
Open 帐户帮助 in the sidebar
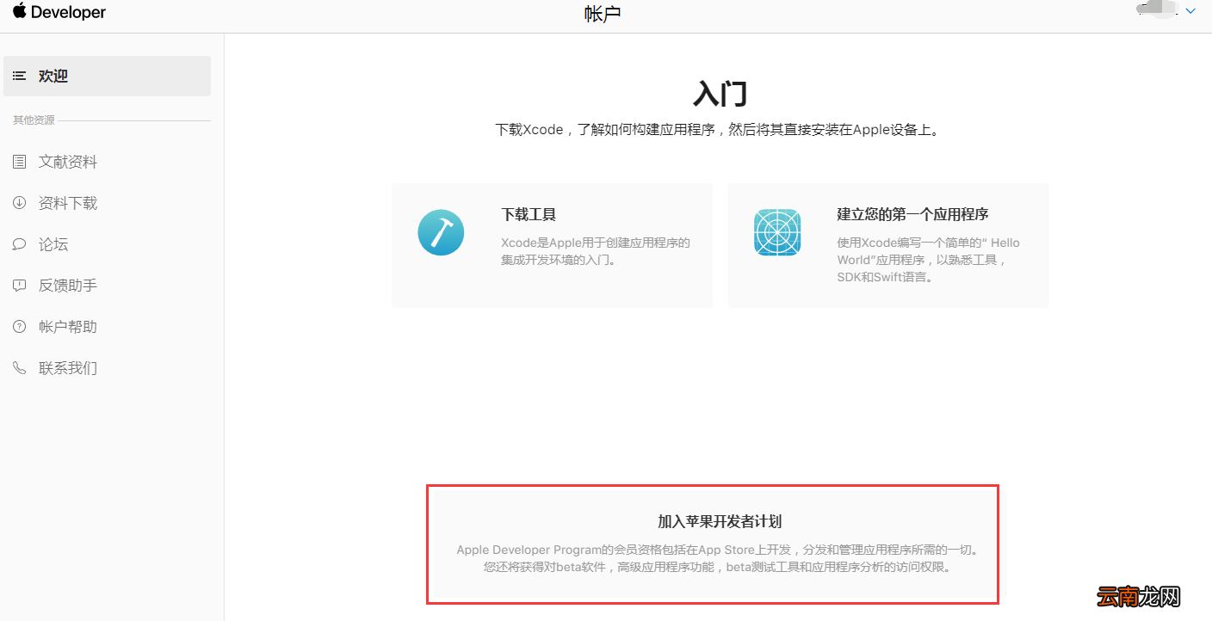click(68, 327)
